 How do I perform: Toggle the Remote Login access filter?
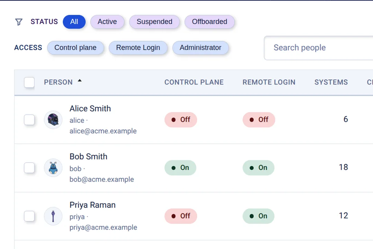138,48
